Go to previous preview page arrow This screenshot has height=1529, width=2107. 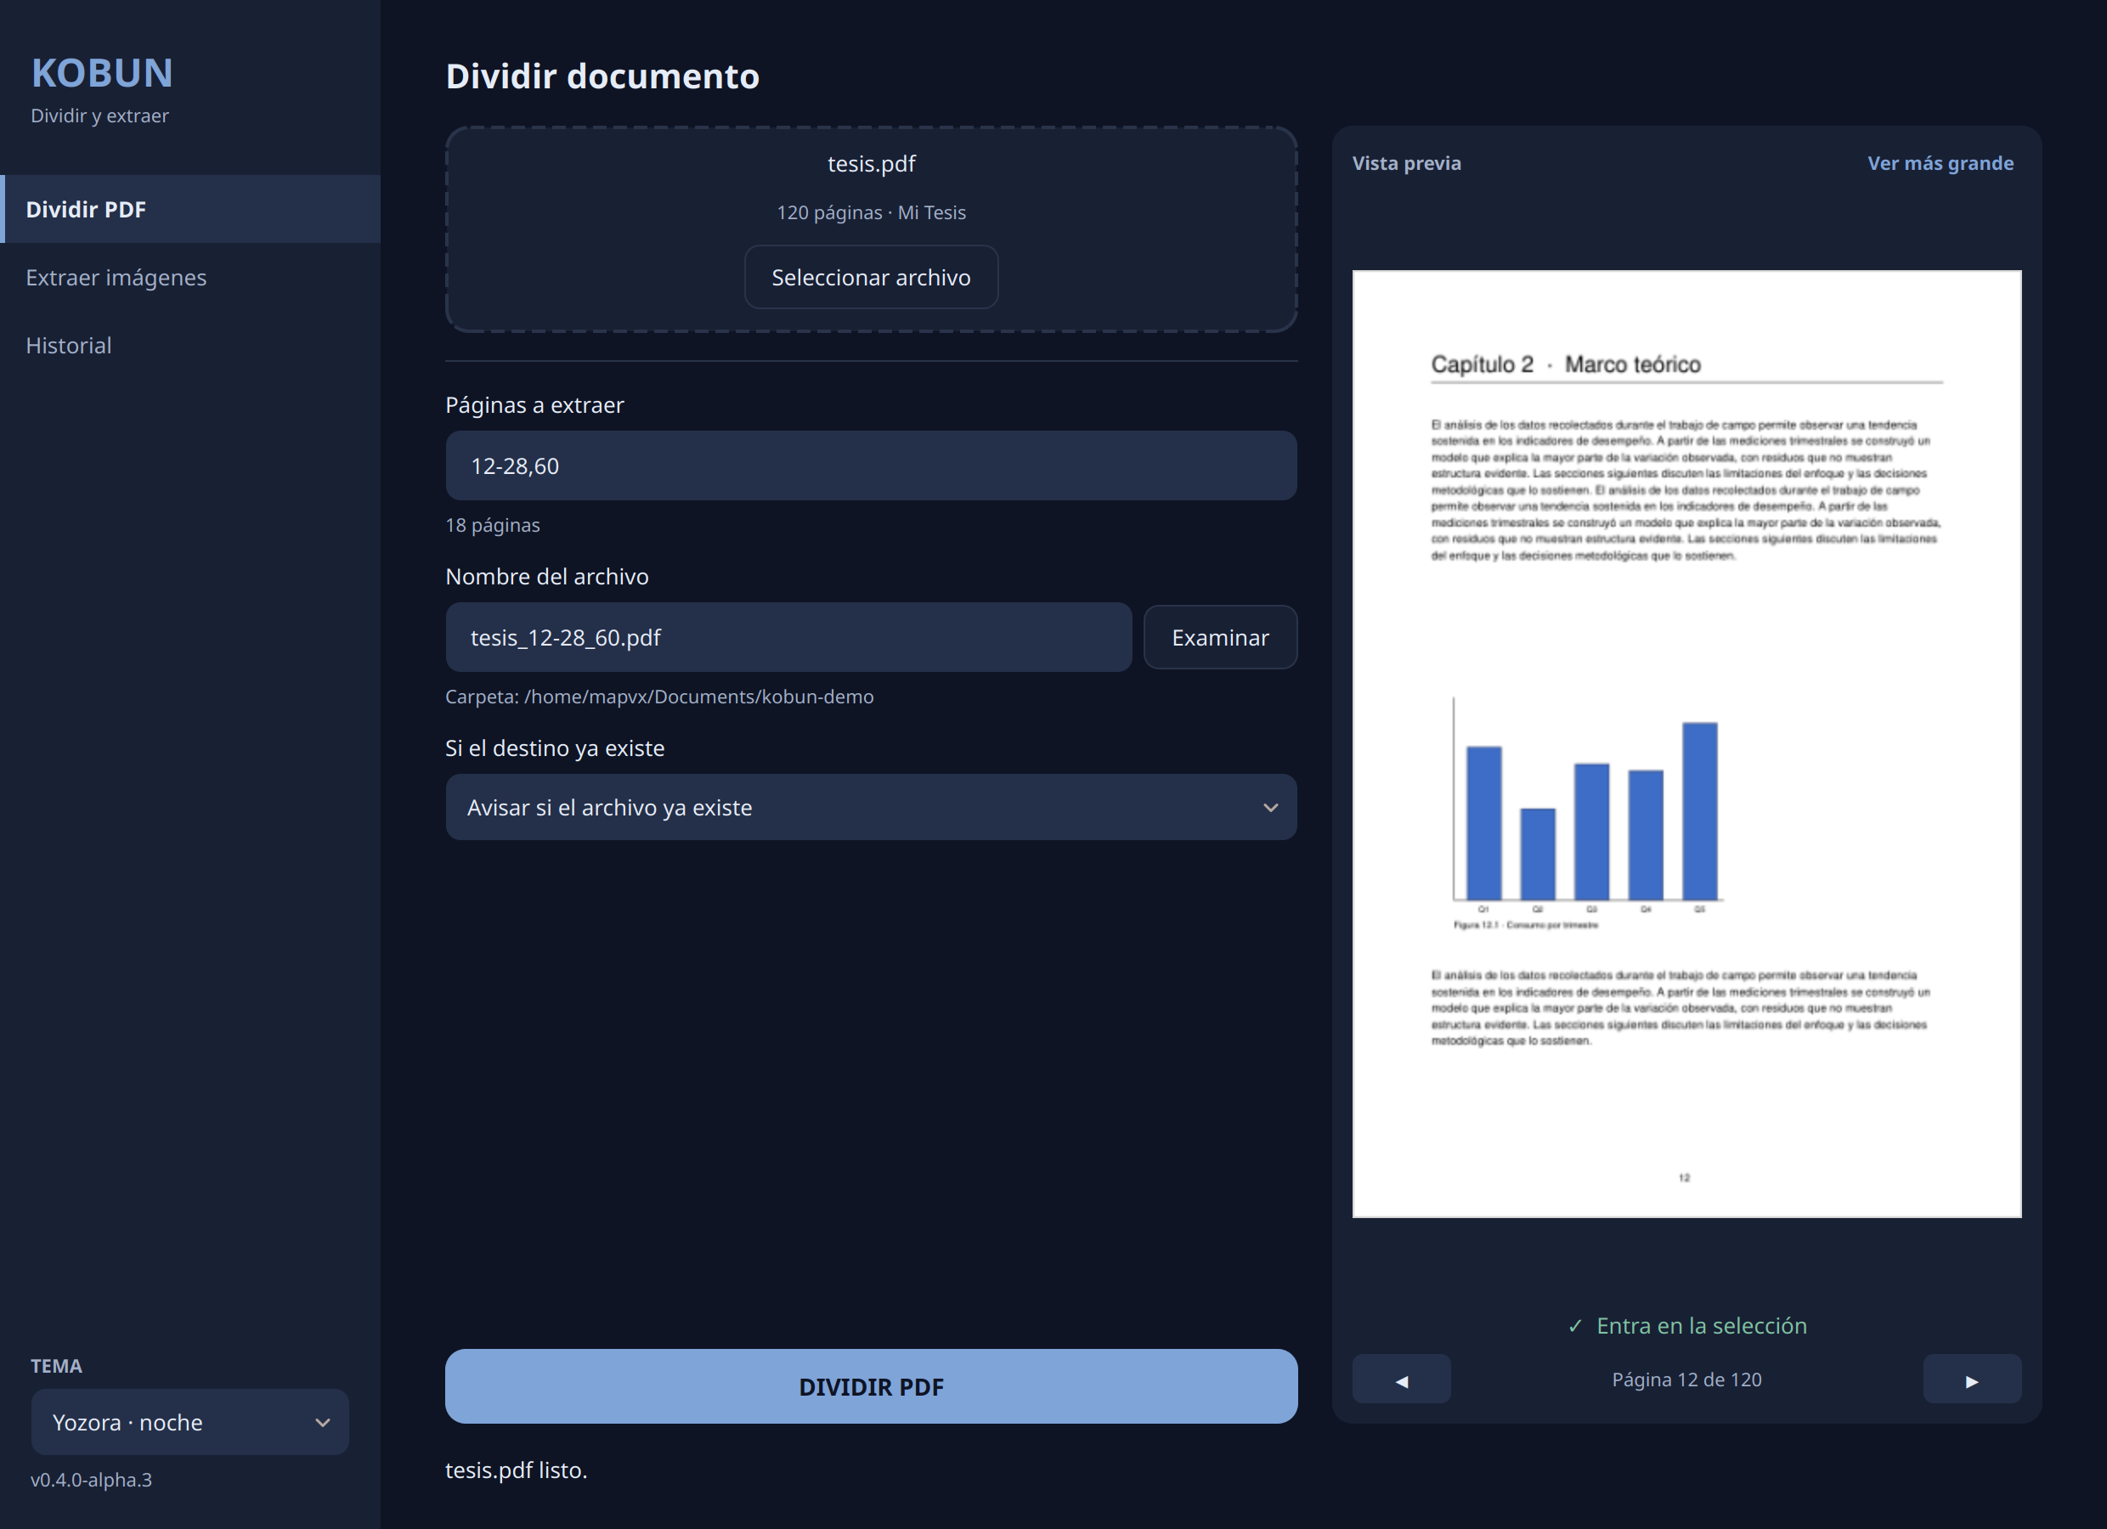click(1401, 1379)
